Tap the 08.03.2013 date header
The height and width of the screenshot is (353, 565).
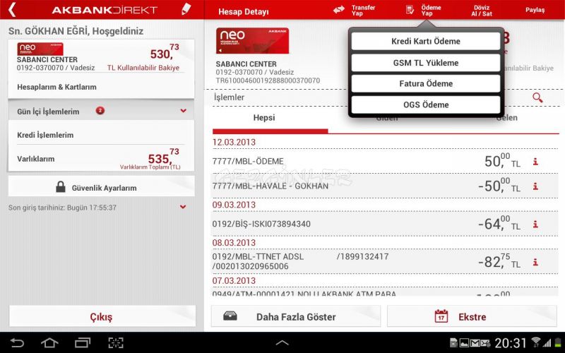234,243
